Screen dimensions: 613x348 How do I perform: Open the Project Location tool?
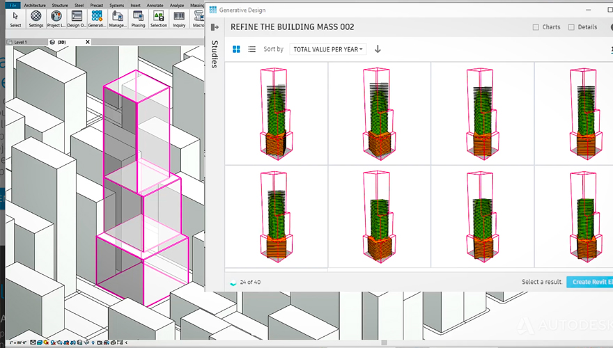coord(56,19)
